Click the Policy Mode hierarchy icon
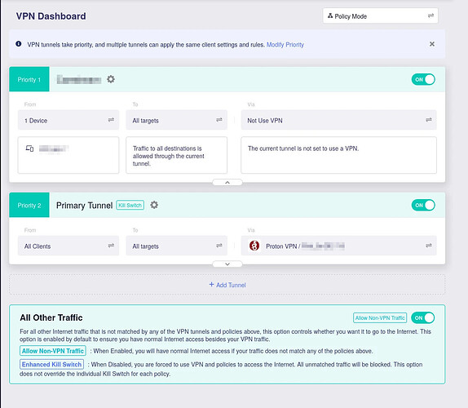The height and width of the screenshot is (408, 468). click(330, 16)
